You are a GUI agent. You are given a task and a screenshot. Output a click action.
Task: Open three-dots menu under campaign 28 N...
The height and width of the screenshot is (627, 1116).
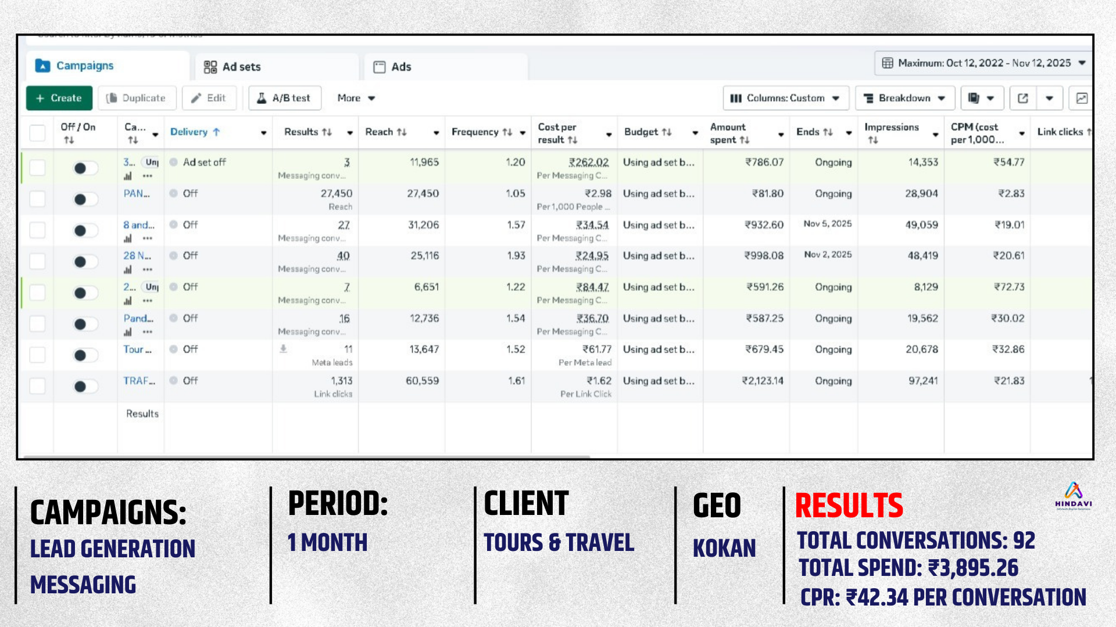tap(148, 269)
